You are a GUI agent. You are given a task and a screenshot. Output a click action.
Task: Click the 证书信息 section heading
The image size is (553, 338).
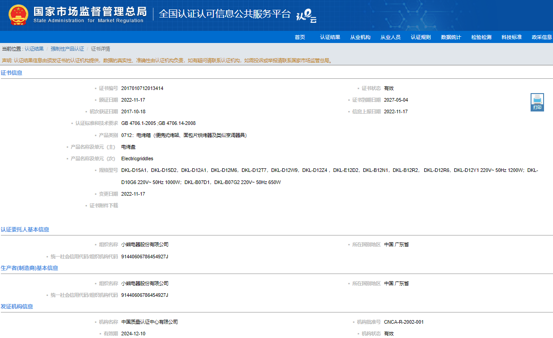tap(12, 73)
